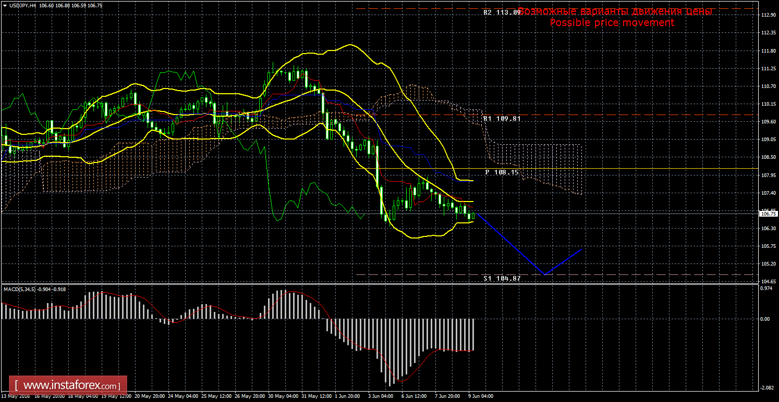Click the 7 Jun 20:00 time label
Viewport: 779px width, 402px height.
point(448,396)
